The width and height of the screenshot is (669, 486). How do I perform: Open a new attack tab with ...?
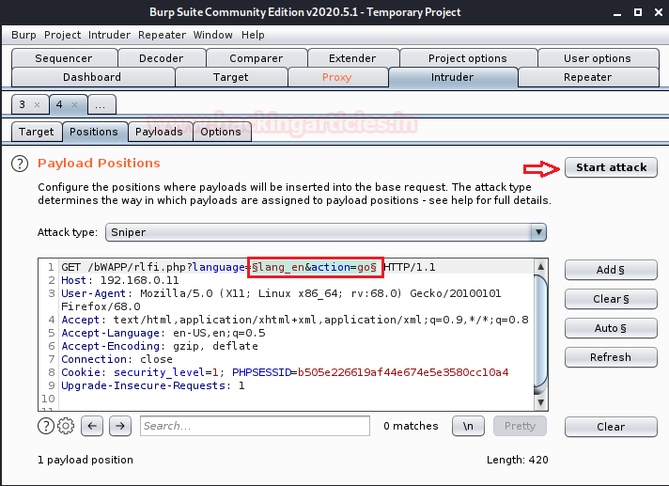click(x=101, y=105)
